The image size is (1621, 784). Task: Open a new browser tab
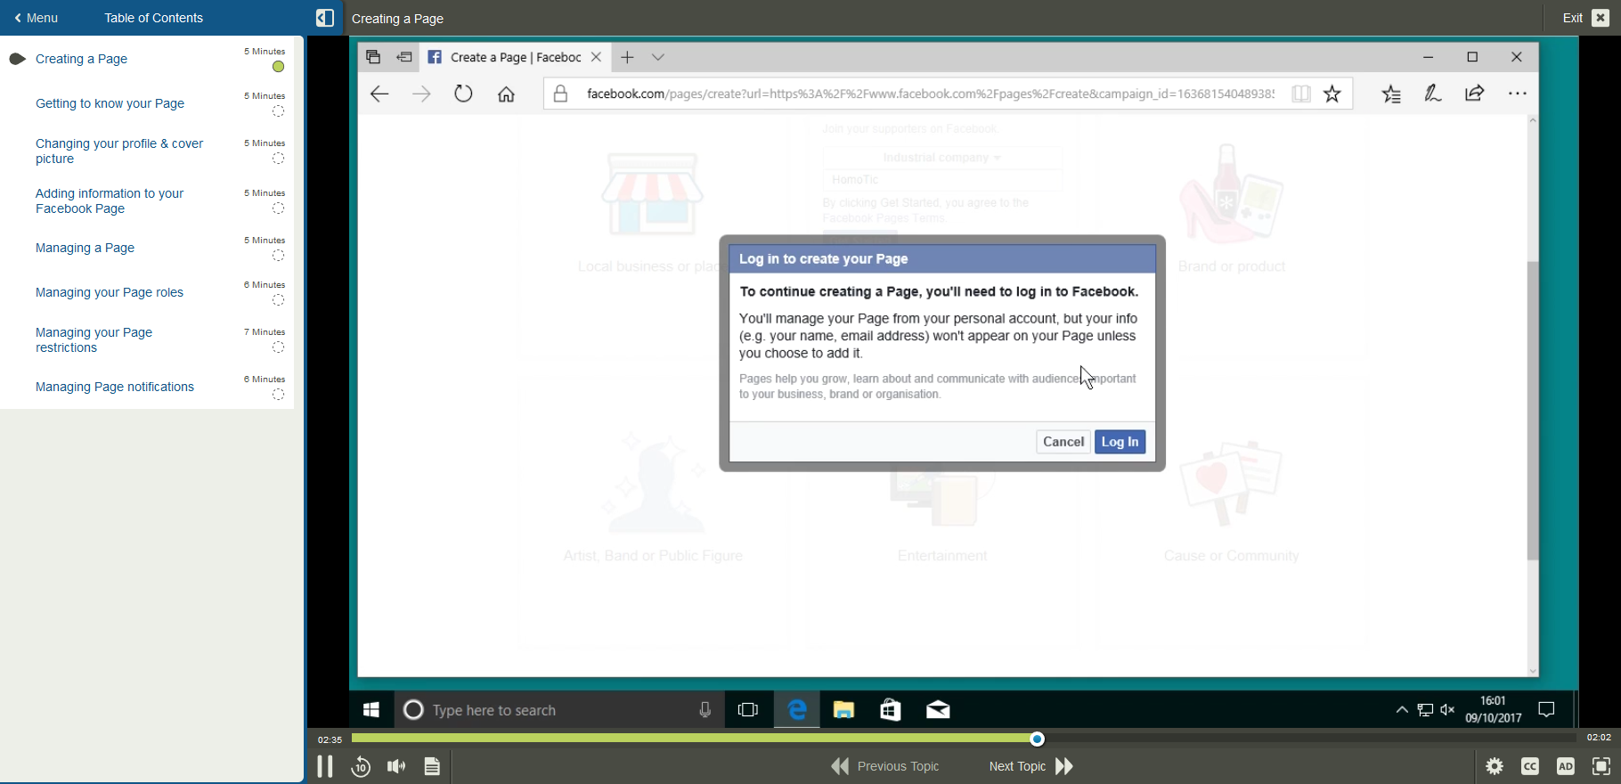[x=627, y=57]
